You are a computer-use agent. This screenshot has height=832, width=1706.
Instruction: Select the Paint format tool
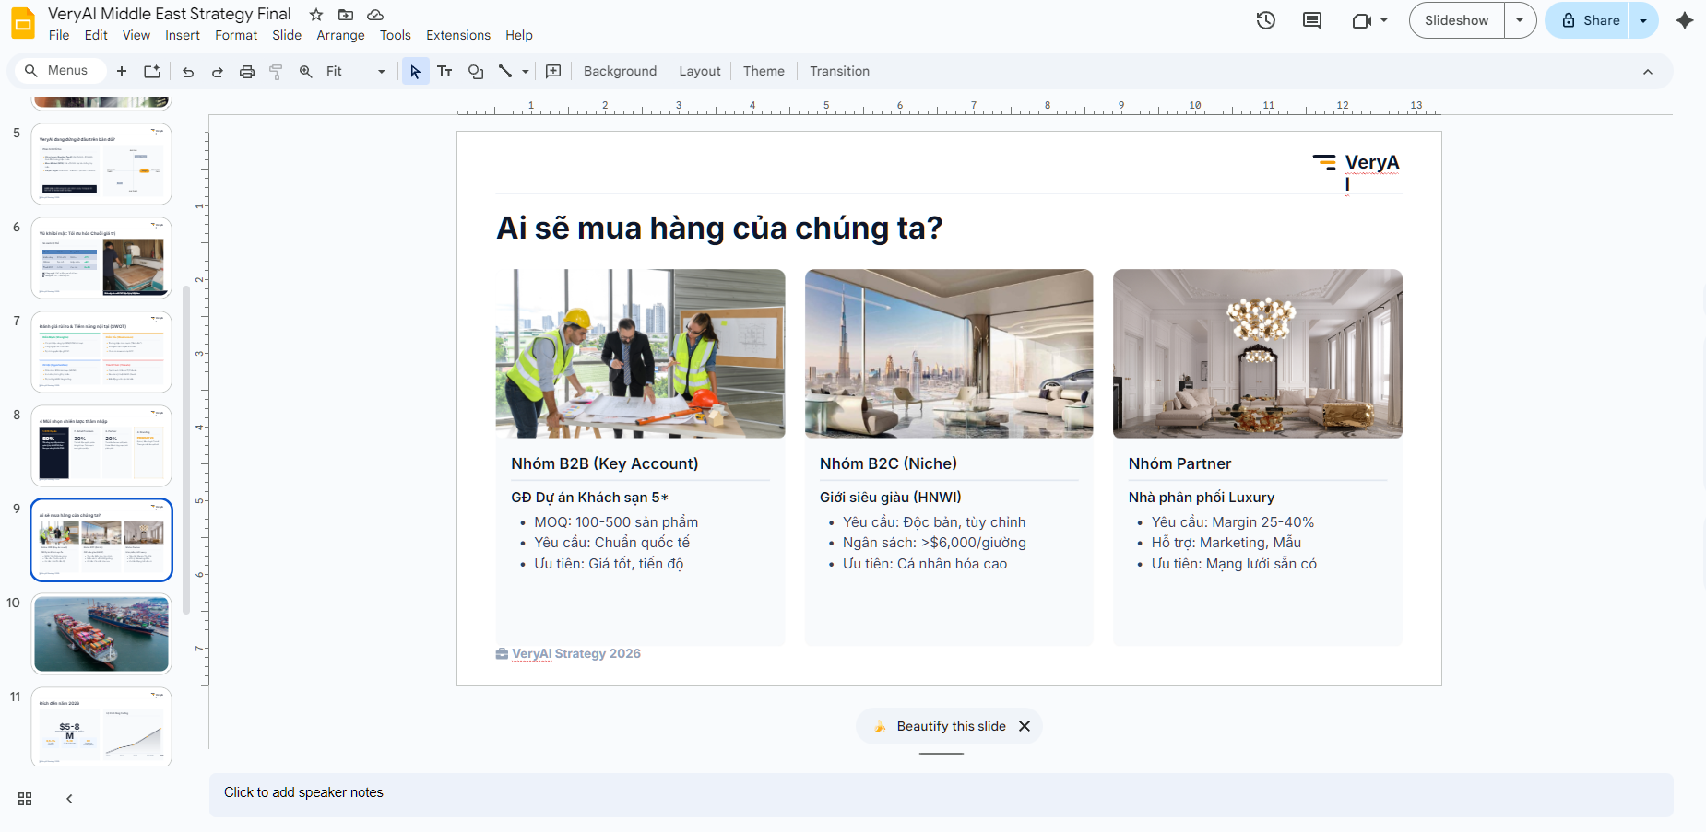pos(276,72)
